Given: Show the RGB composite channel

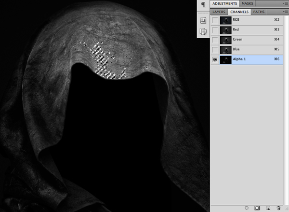Looking at the screenshot, I should coord(215,20).
